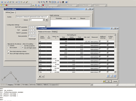Click the yellow help icon beside Ok

click(x=104, y=81)
